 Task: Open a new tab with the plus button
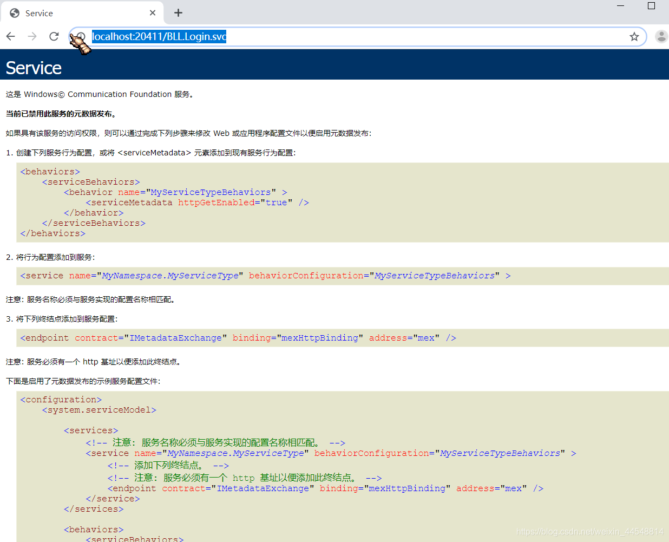(x=178, y=12)
